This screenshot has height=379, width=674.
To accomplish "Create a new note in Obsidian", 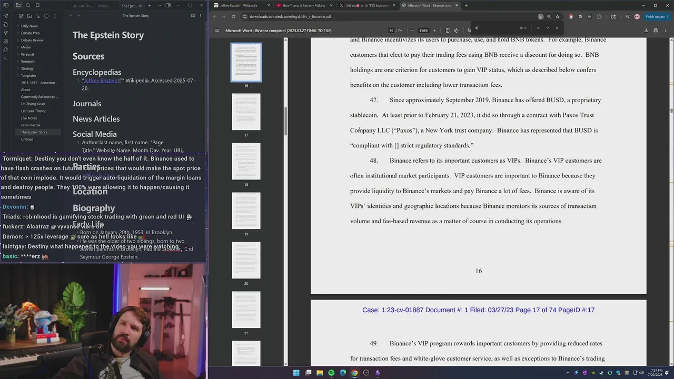I will [21, 16].
